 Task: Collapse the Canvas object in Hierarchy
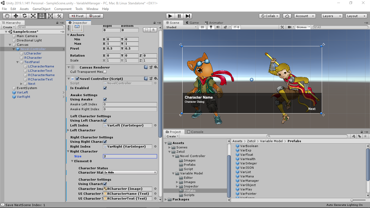coord(10,45)
